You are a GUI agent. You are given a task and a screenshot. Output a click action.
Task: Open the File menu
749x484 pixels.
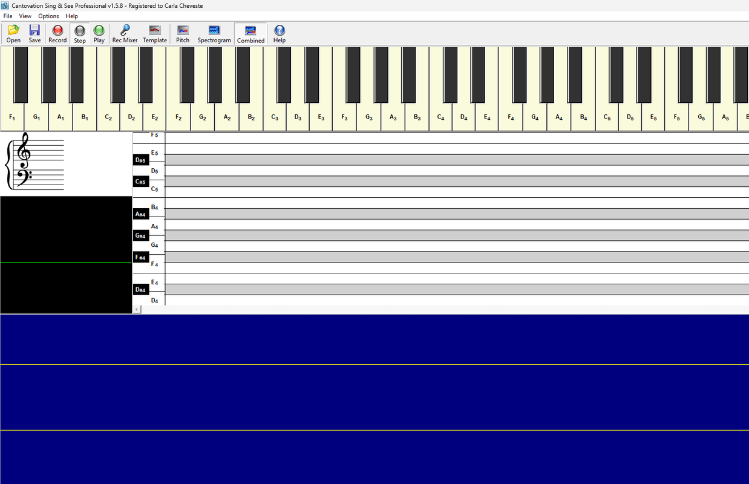(x=8, y=16)
